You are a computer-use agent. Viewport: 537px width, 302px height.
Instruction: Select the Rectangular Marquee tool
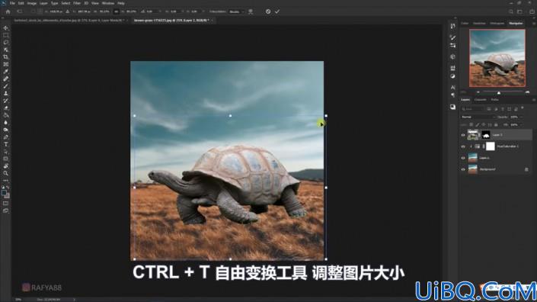point(6,35)
